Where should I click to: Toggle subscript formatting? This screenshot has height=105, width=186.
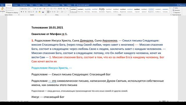(x=31, y=12)
